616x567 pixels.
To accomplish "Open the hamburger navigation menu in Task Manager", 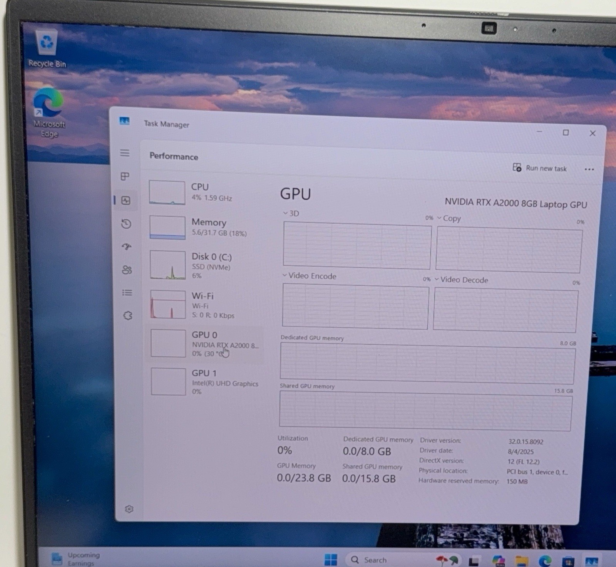I will point(125,153).
